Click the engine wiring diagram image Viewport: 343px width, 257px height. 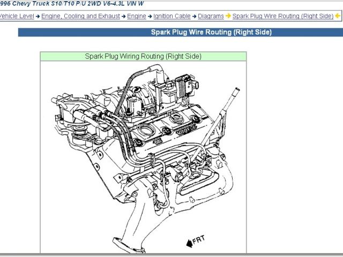coord(143,155)
